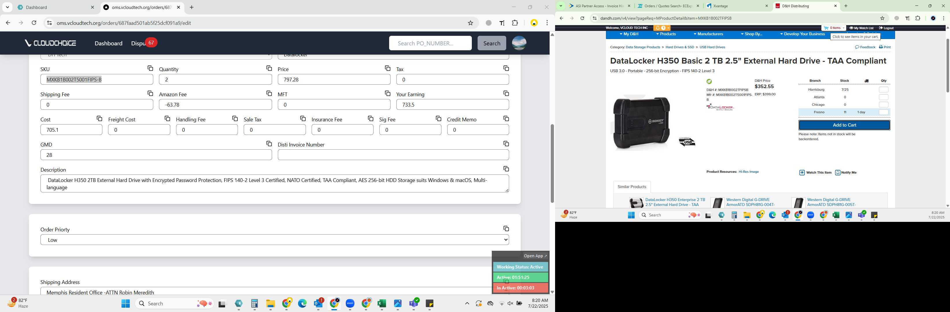Open tab search arrow in OMS browser window
Viewport: 950px width, 312px height.
tap(8, 8)
